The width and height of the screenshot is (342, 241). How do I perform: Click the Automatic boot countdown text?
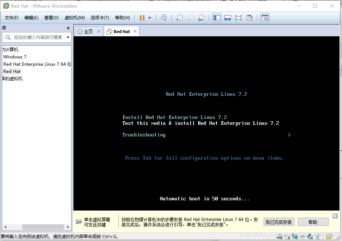point(204,199)
